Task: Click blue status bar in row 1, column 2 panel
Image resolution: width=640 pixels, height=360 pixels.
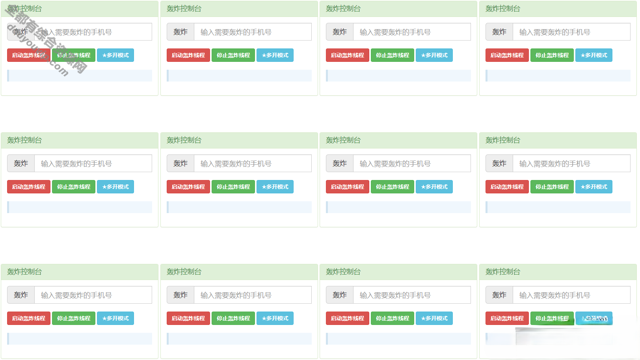Action: click(x=239, y=76)
